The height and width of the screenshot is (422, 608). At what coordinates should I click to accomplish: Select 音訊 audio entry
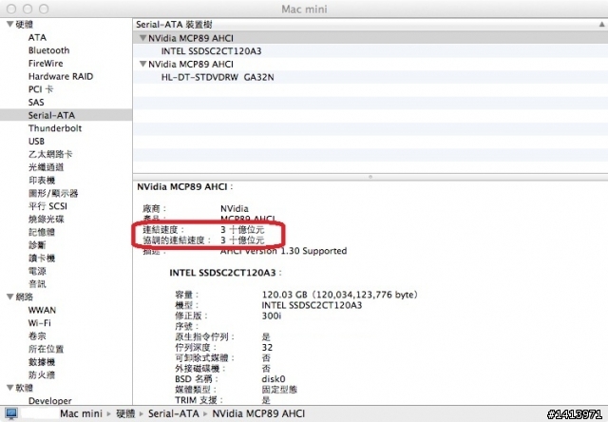click(x=37, y=284)
